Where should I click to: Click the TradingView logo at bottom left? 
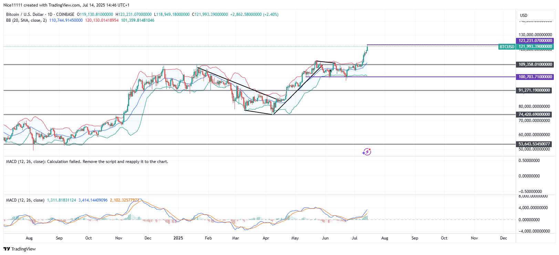pyautogui.click(x=20, y=249)
